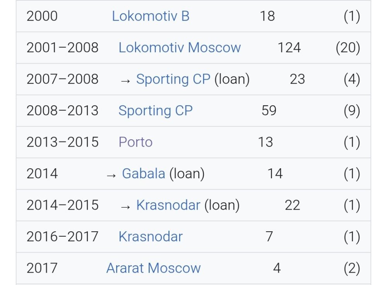Click the 2013–2015 years cell
This screenshot has height=285, width=387.
62,142
